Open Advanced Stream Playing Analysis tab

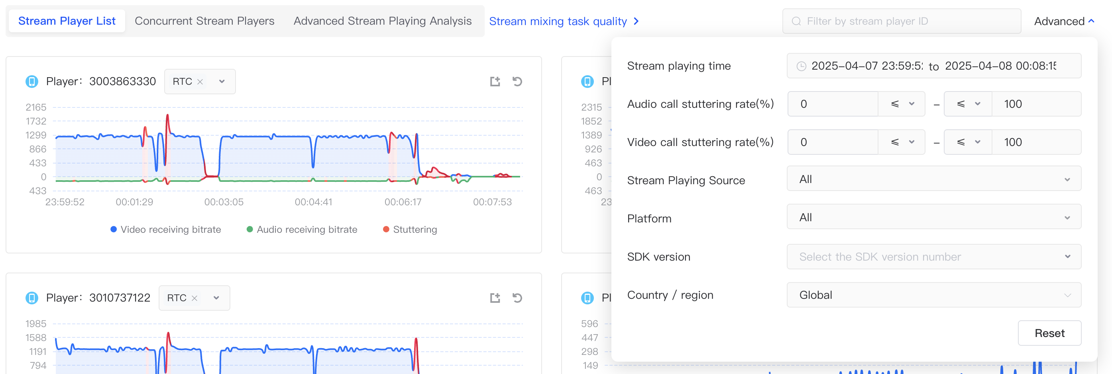pyautogui.click(x=382, y=21)
